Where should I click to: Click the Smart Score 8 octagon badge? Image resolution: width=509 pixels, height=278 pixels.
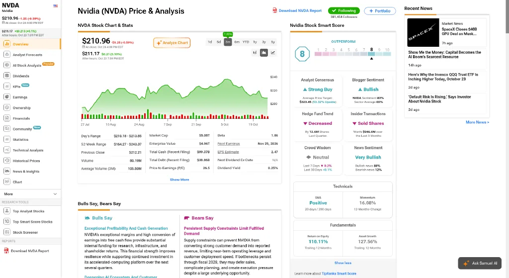click(x=302, y=54)
